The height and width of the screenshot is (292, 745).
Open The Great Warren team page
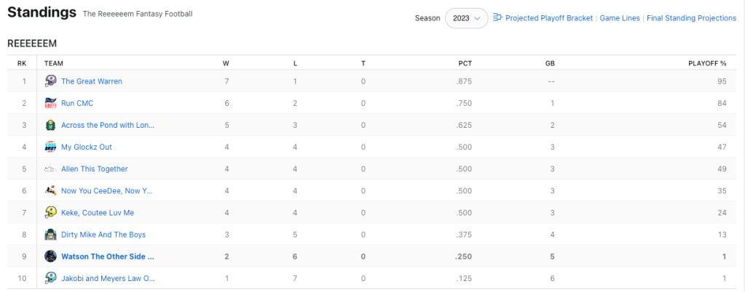[x=92, y=81]
